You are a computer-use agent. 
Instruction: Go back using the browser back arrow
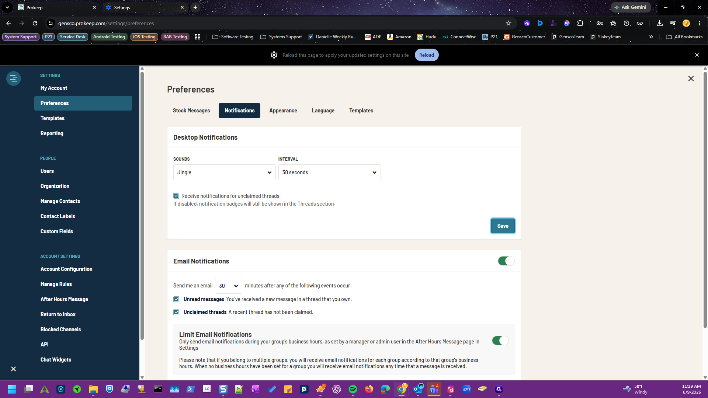click(x=8, y=23)
